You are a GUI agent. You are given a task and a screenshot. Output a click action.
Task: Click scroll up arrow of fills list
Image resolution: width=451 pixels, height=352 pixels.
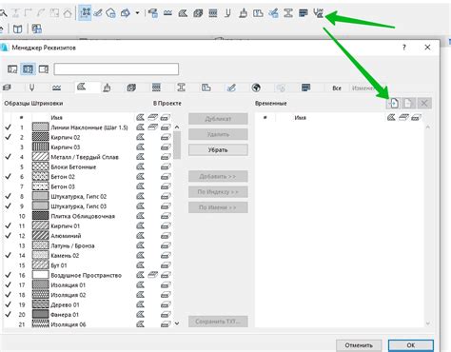[177, 127]
